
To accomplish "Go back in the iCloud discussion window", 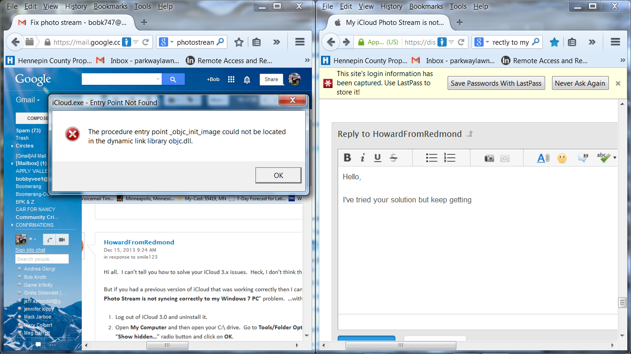I will [331, 42].
